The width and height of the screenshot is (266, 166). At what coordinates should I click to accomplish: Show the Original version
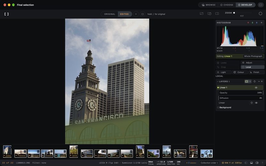(110, 14)
